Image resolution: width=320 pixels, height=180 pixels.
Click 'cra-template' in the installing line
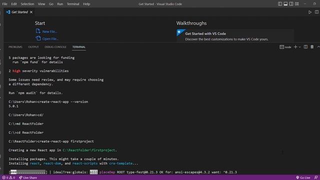120,163
